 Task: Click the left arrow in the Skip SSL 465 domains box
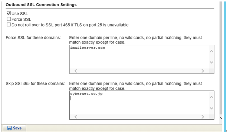click(x=76, y=117)
